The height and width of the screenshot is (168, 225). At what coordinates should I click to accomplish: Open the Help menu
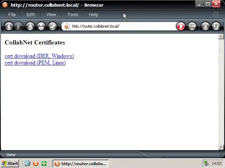tap(94, 14)
